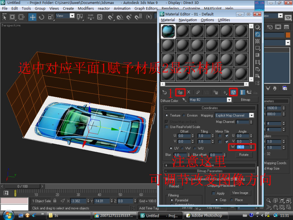Select Environ radio button
Image resolution: width=293 pixels, height=220 pixels.
(x=184, y=115)
